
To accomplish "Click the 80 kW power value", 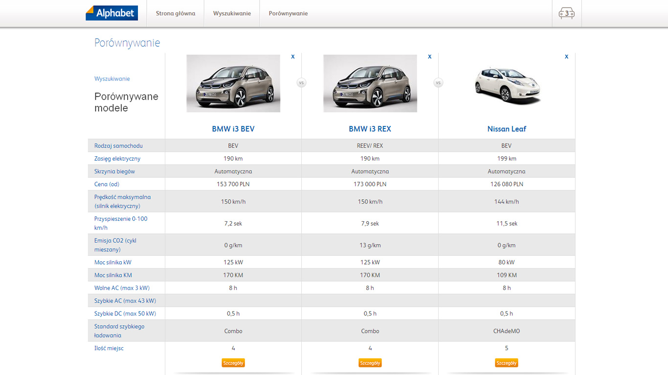I will point(507,262).
